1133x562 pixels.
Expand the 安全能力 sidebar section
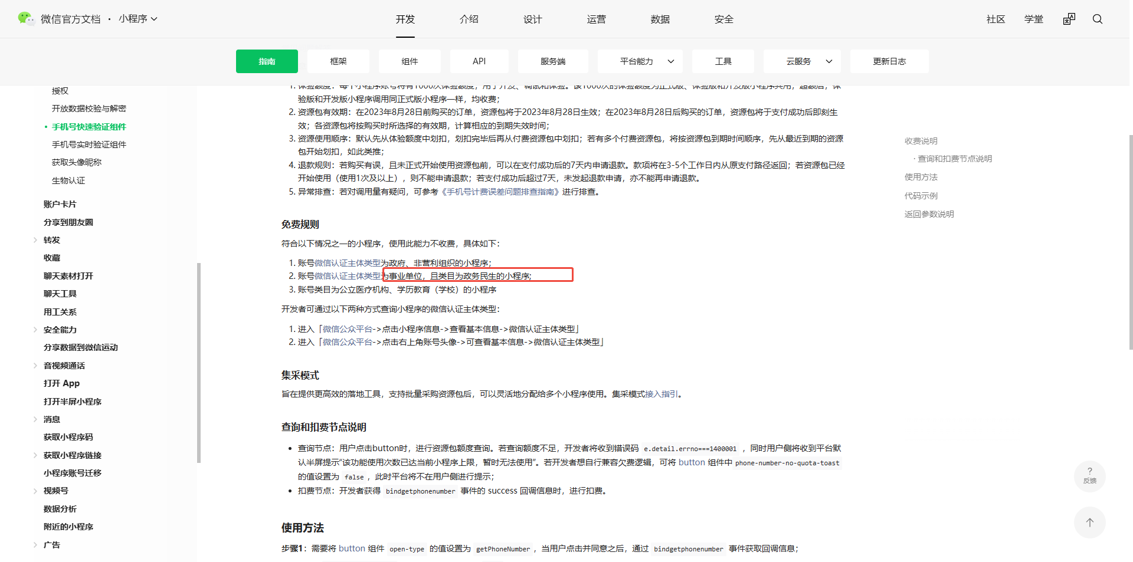pos(35,330)
